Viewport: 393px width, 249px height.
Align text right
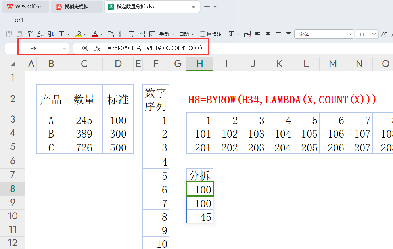tap(278, 34)
